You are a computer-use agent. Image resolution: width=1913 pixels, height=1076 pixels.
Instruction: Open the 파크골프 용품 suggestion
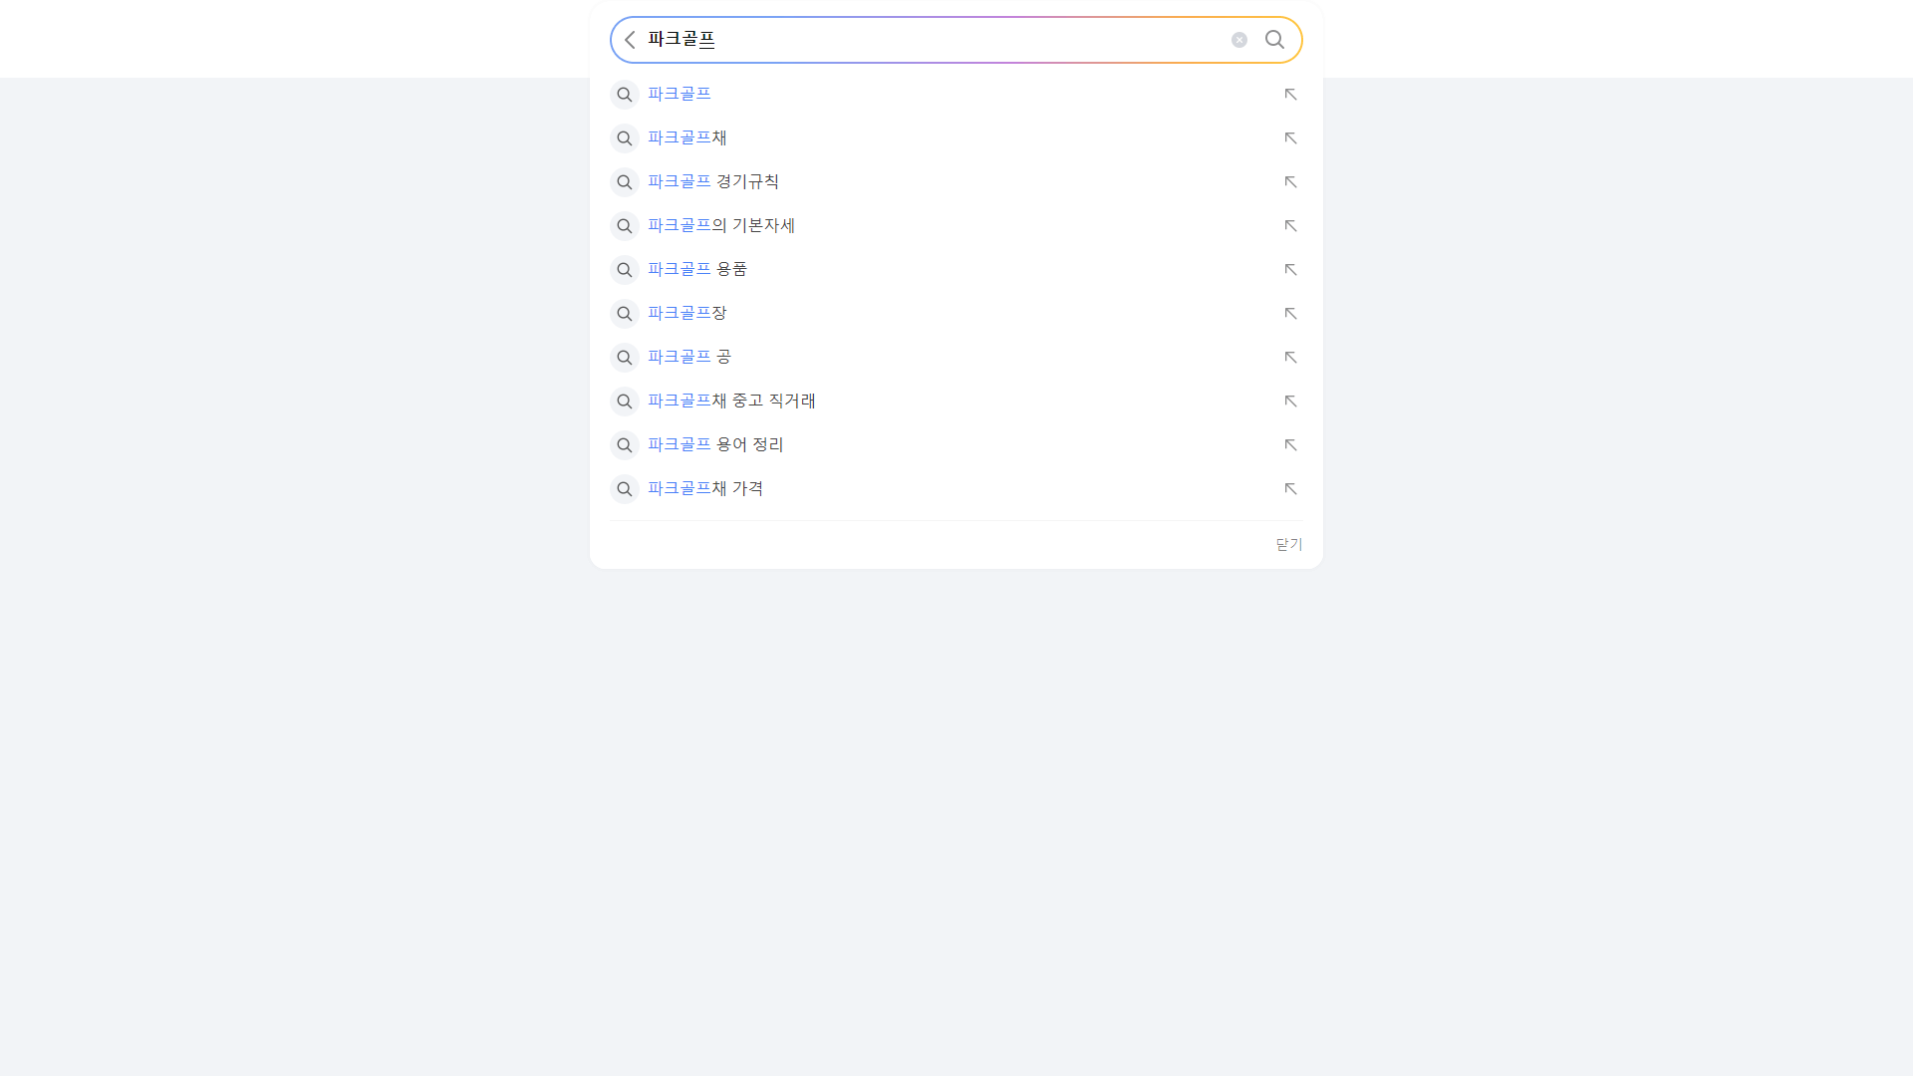pyautogui.click(x=696, y=269)
